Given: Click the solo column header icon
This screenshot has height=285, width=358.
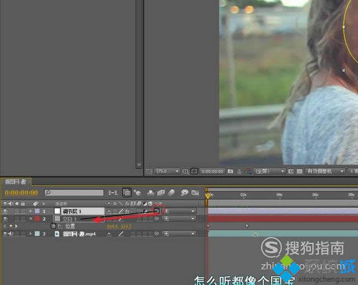Looking at the screenshot, I should point(17,203).
